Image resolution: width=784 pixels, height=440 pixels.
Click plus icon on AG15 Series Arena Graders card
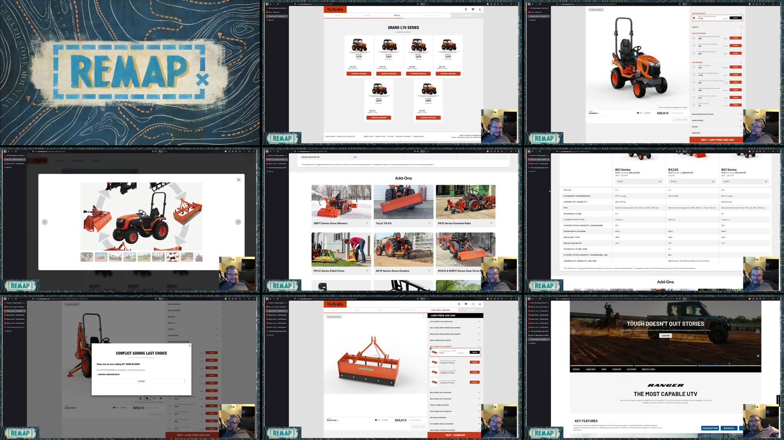429,271
